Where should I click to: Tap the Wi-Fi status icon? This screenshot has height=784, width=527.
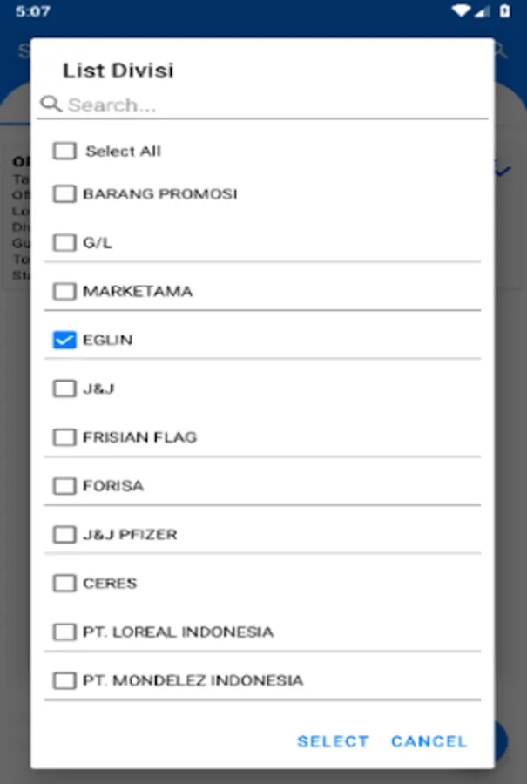click(460, 11)
